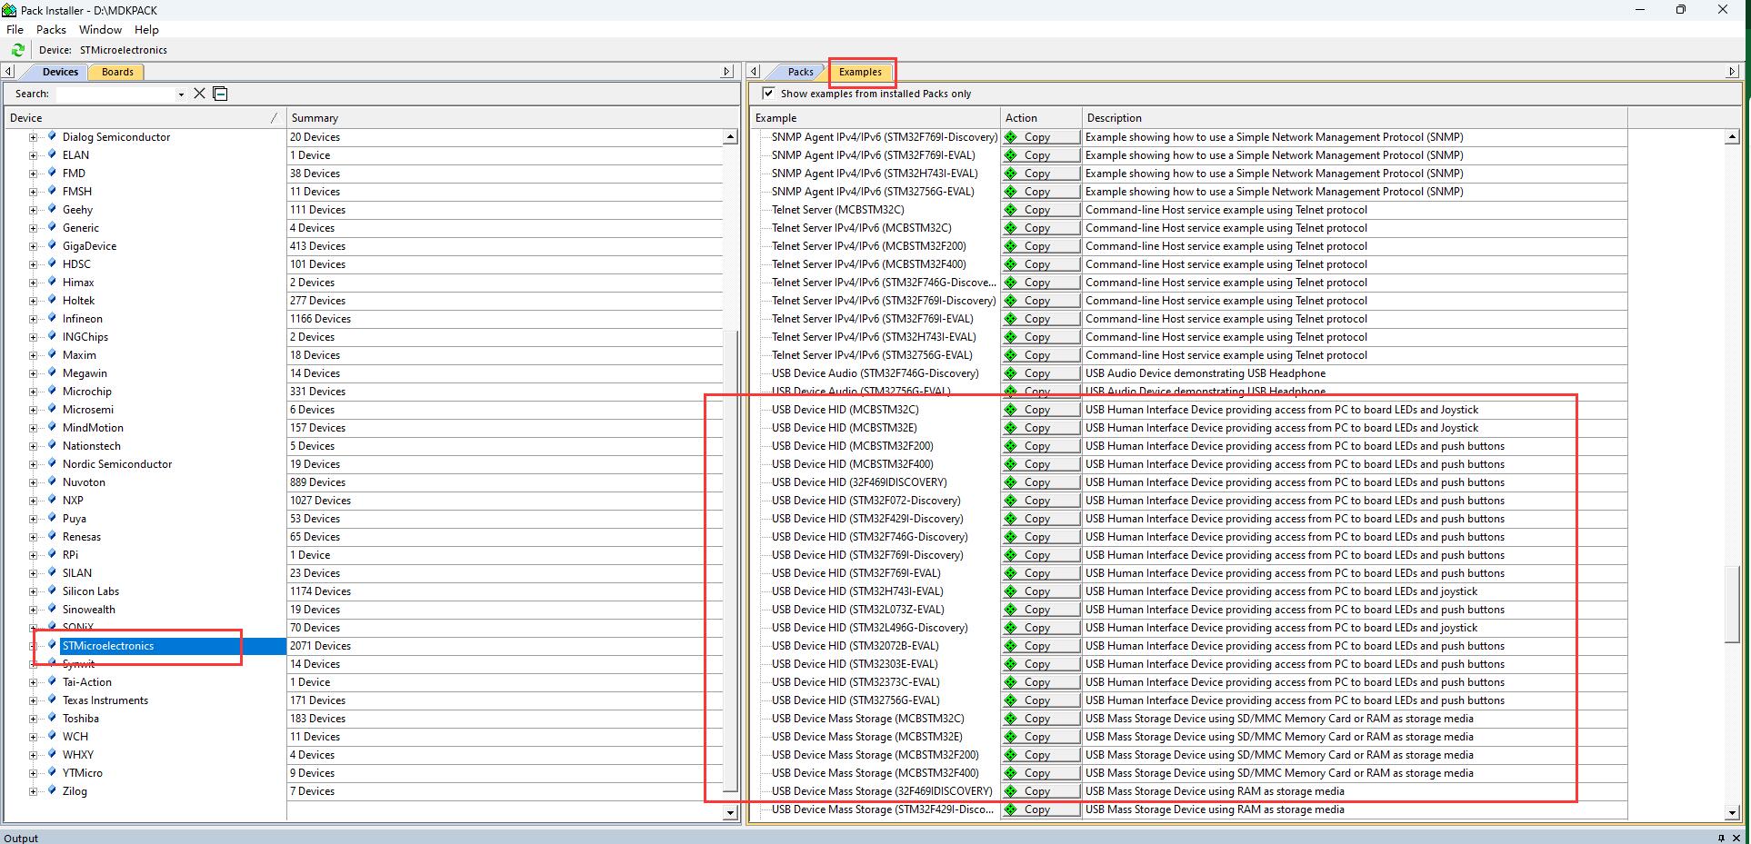The width and height of the screenshot is (1751, 844).
Task: Click the vendor icon beside Zilog
Action: tap(52, 791)
